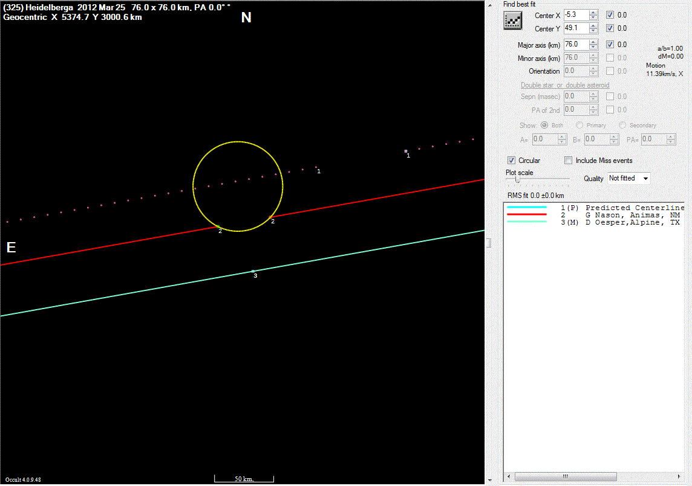692x486 pixels.
Task: Select the Both radio button
Action: coord(544,125)
